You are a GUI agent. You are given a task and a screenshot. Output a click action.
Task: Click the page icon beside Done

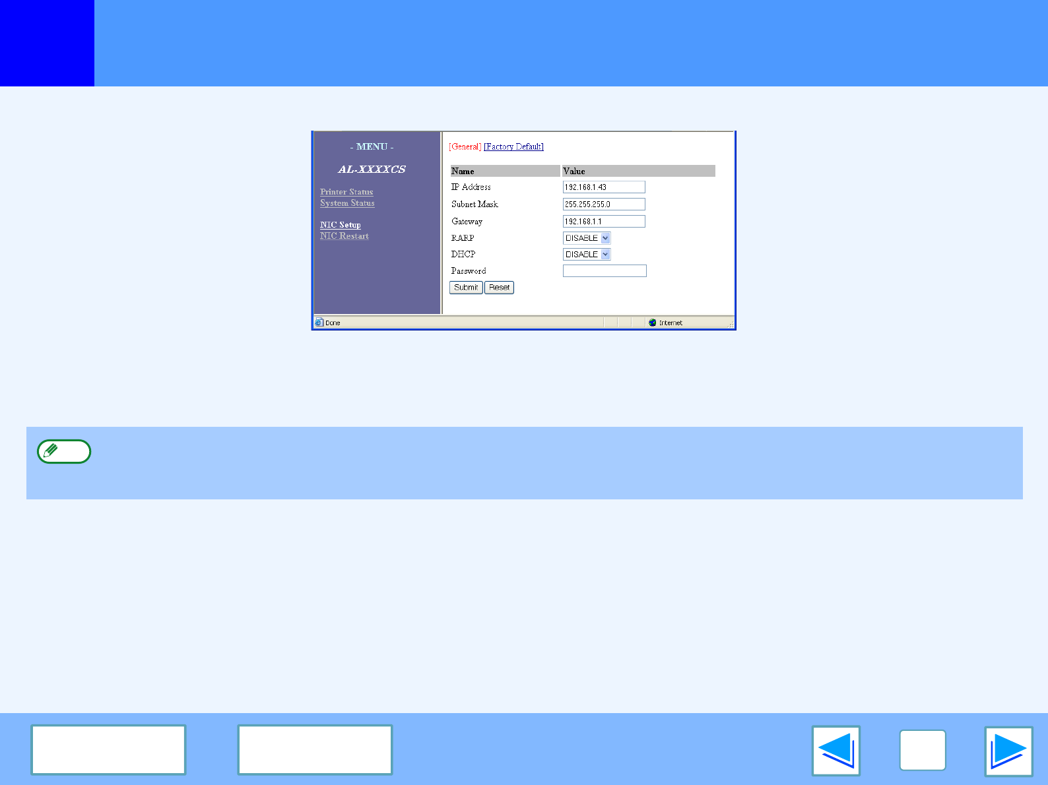319,323
